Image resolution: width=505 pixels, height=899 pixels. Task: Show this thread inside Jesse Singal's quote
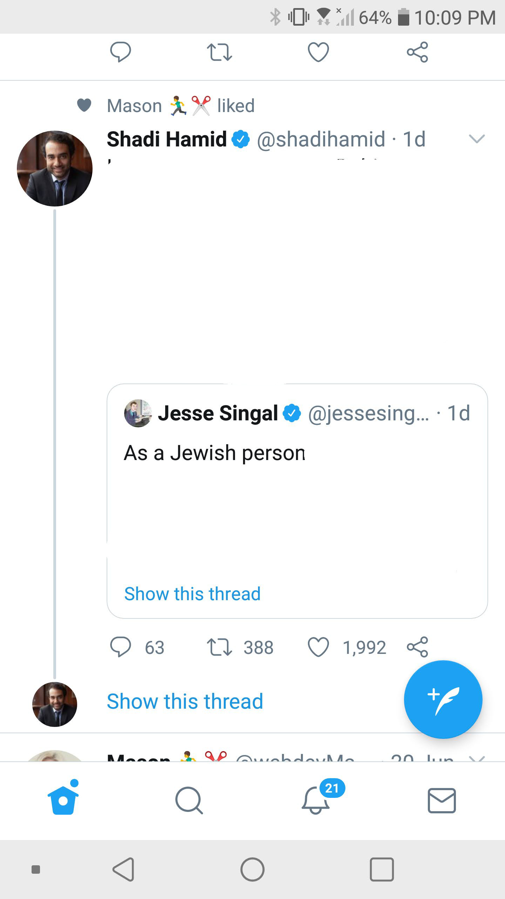point(192,594)
